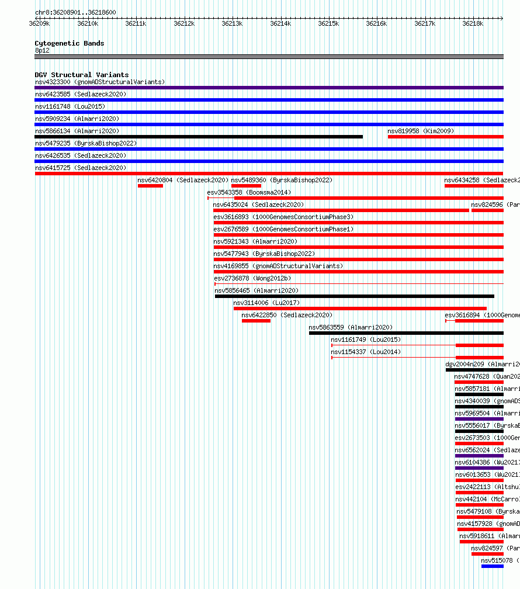Click nsv5921343 (Almarri2020) label
This screenshot has height=589, width=520.
click(x=255, y=241)
